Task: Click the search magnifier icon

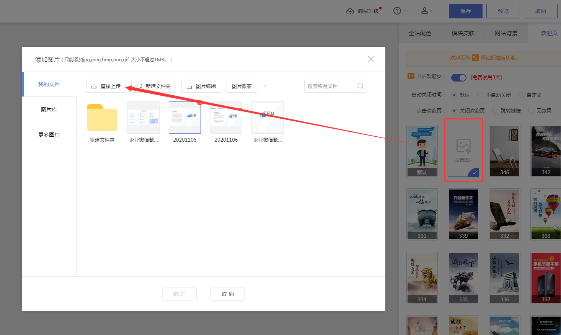Action: pyautogui.click(x=360, y=86)
